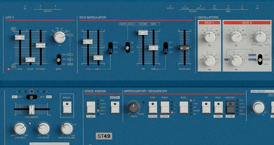Viewport: 274px width, 145px height.
Task: Flip the OCT- / OCT+ octave switch
Action: (32, 97)
